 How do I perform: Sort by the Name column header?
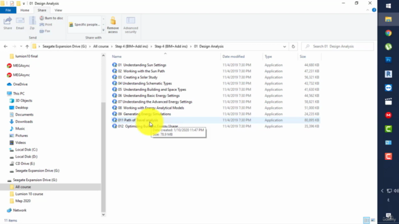pyautogui.click(x=117, y=57)
